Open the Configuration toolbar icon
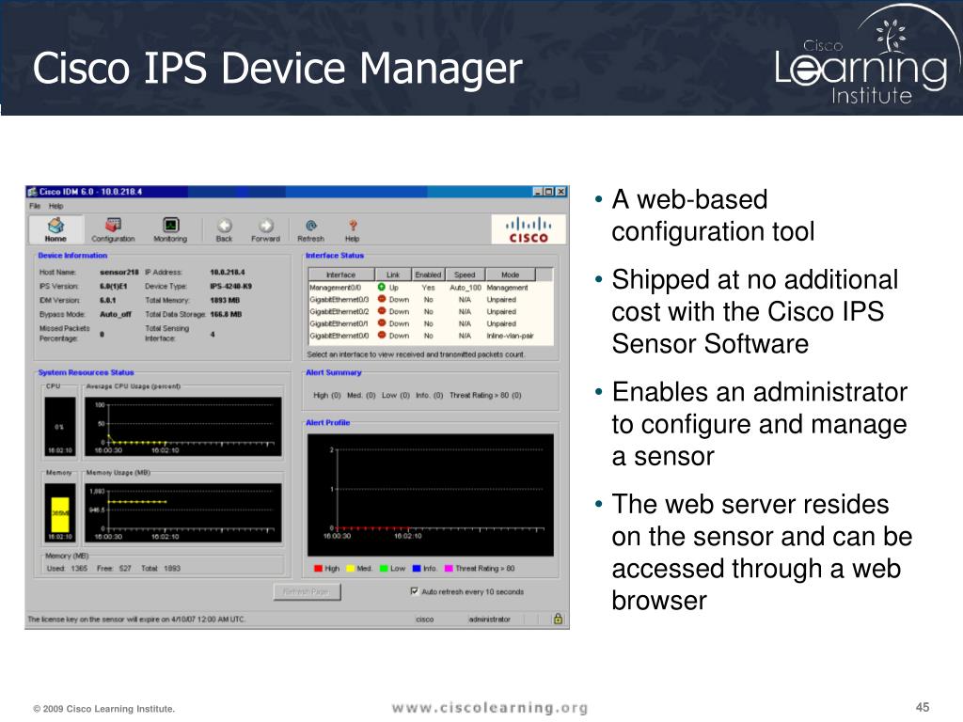Image resolution: width=963 pixels, height=722 pixels. (x=113, y=229)
